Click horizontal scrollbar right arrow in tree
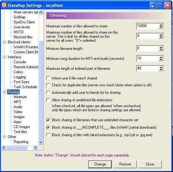173x172 pixels. [x=35, y=147]
